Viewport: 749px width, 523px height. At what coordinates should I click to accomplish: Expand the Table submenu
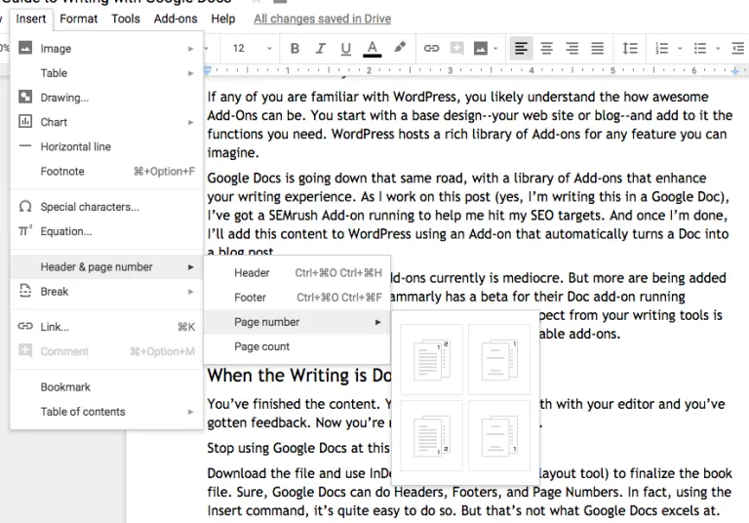coord(106,73)
